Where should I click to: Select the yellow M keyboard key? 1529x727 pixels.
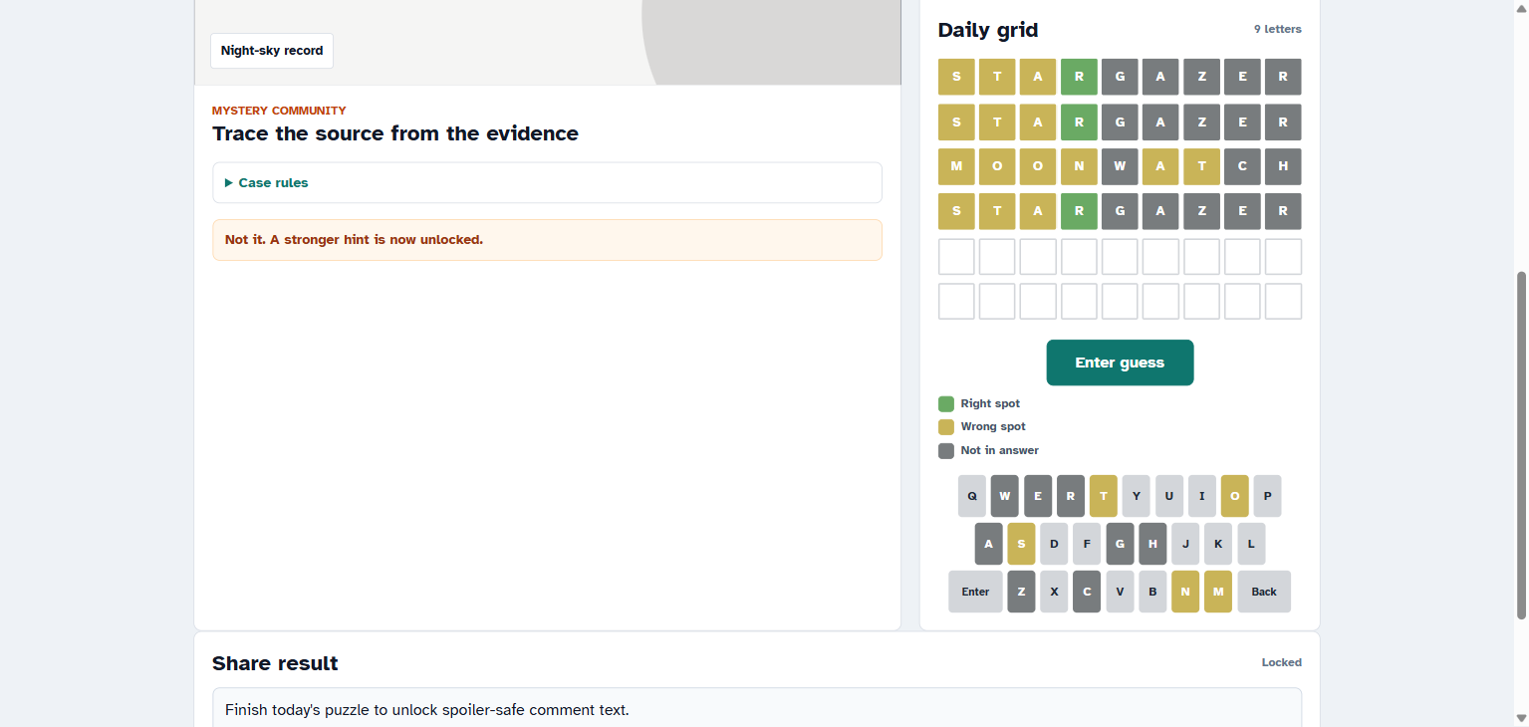point(1218,592)
